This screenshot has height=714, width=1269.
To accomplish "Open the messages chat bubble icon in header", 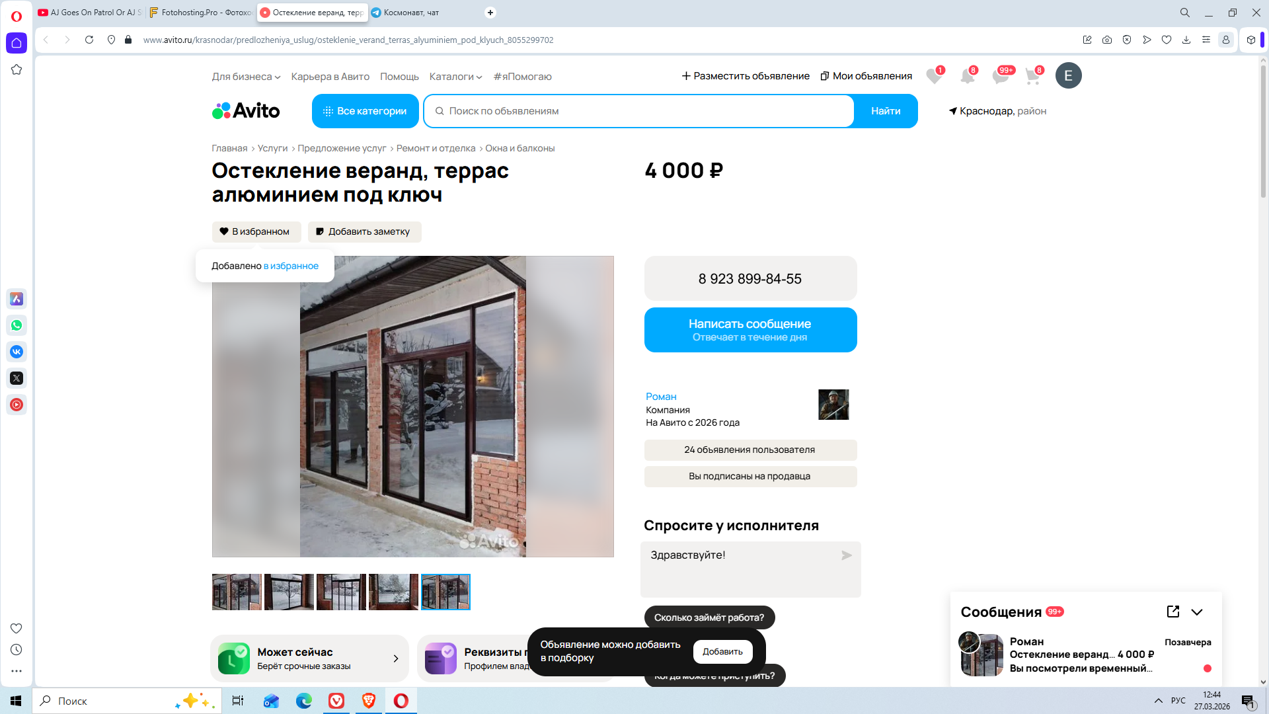I will (1000, 76).
